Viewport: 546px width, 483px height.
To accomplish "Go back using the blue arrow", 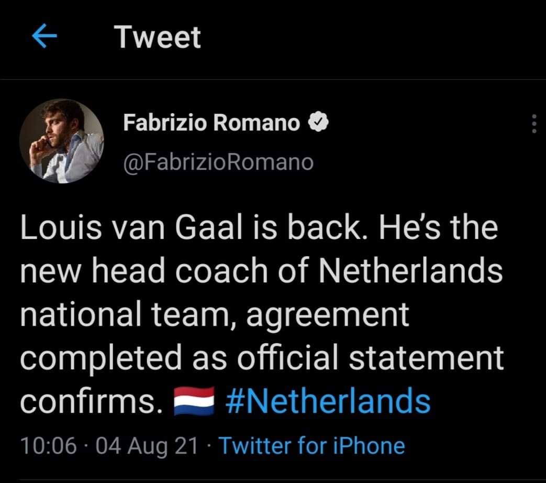I will pos(44,36).
